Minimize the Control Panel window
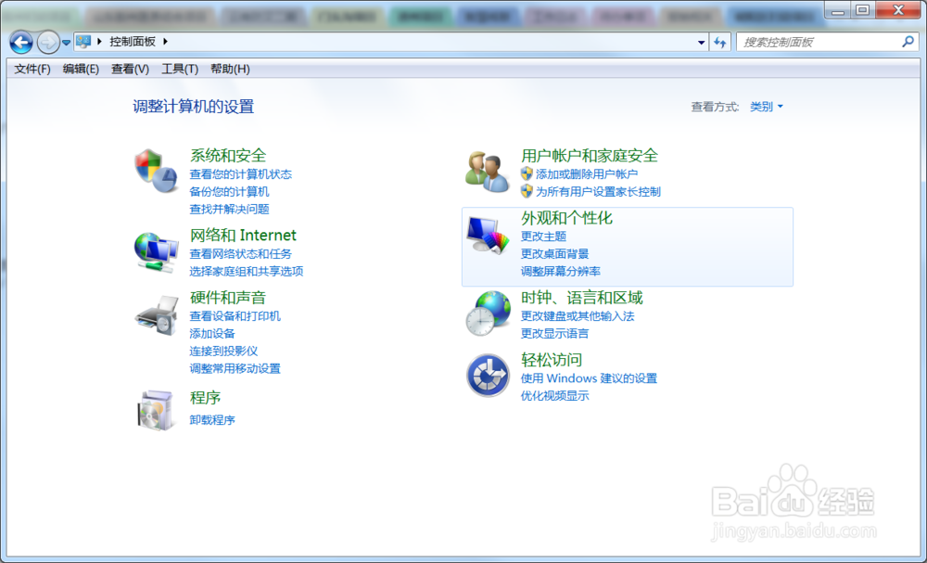Image resolution: width=927 pixels, height=563 pixels. tap(837, 10)
